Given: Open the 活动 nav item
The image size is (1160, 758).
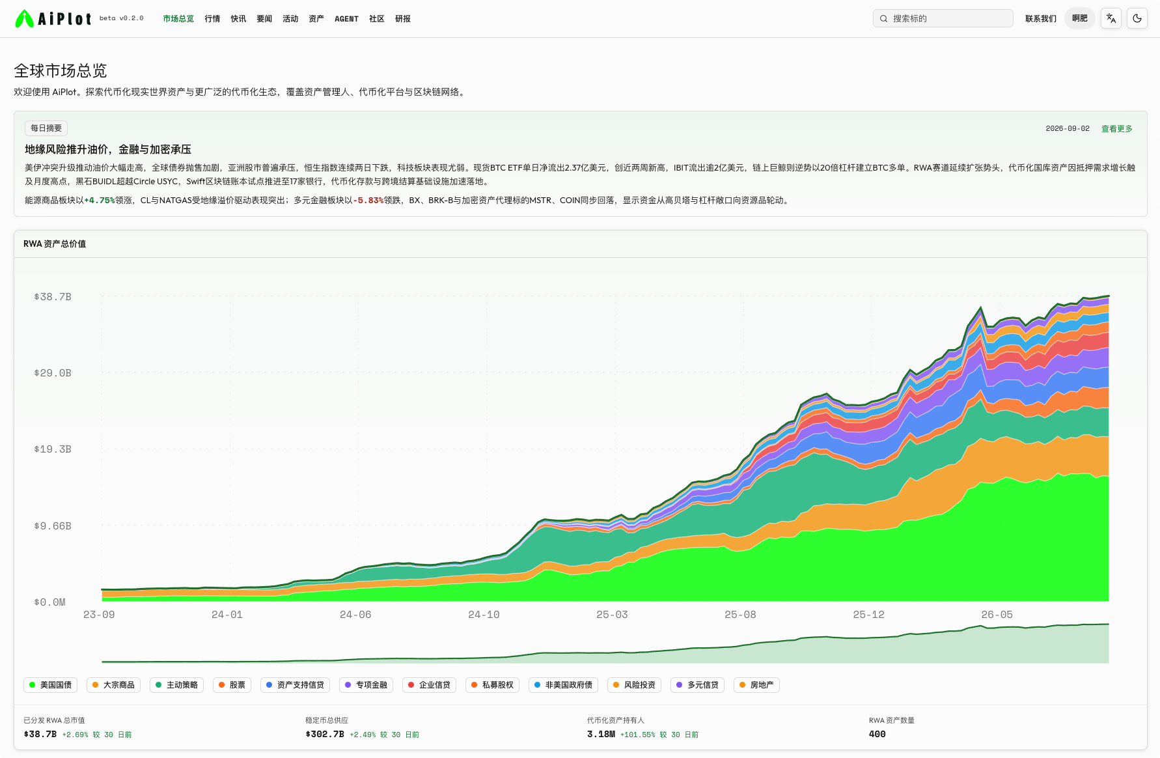Looking at the screenshot, I should click(290, 19).
